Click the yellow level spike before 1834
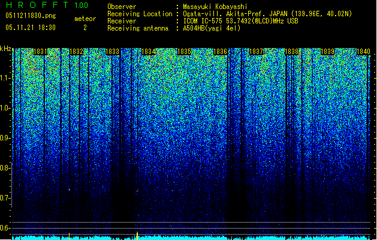 point(137,236)
